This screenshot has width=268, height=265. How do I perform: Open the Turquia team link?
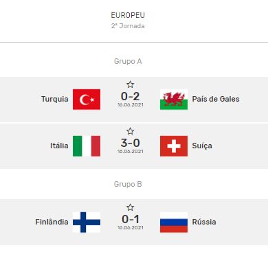click(55, 100)
